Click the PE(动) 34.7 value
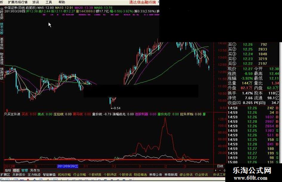 (x=275, y=103)
